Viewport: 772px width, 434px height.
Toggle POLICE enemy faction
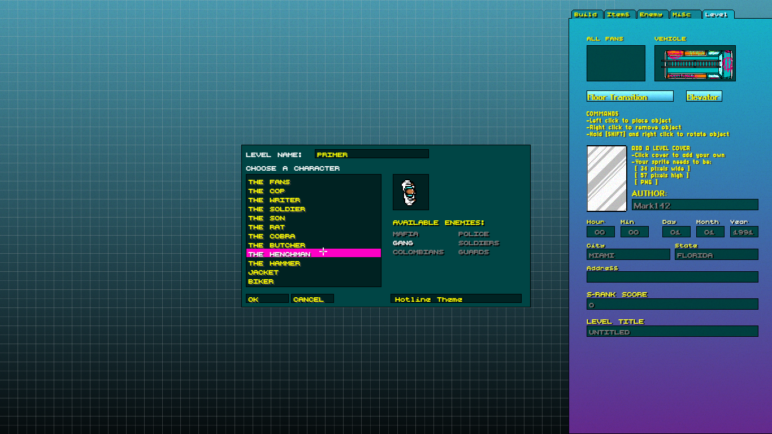tap(474, 234)
